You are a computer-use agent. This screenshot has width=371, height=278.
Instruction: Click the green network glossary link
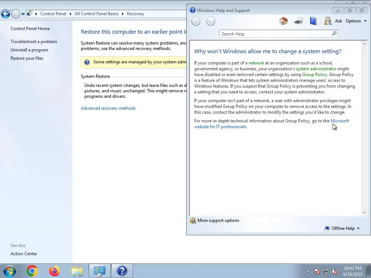[256, 63]
